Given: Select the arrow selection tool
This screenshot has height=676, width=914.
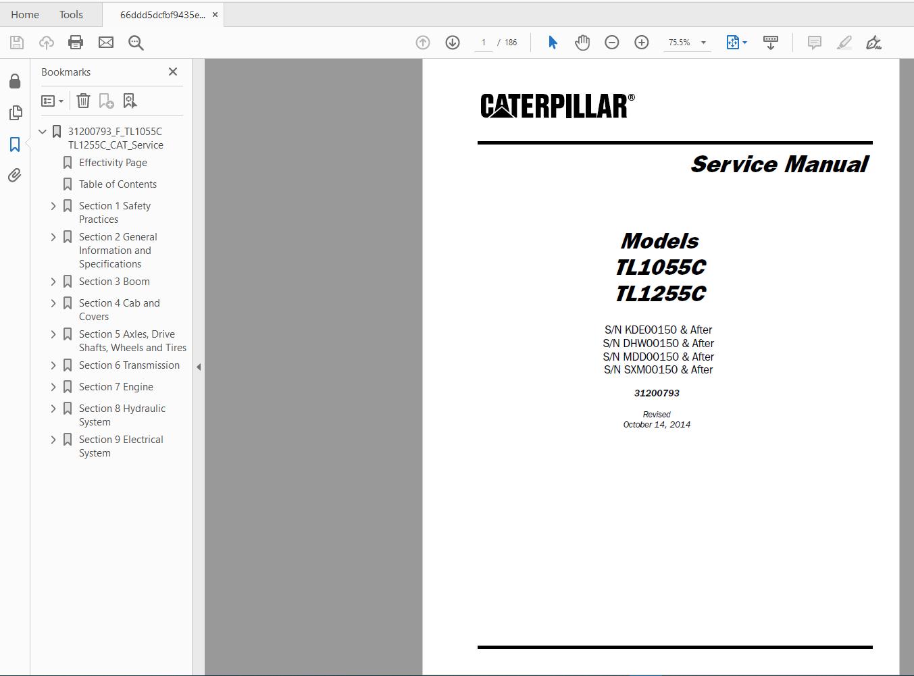Looking at the screenshot, I should point(553,43).
